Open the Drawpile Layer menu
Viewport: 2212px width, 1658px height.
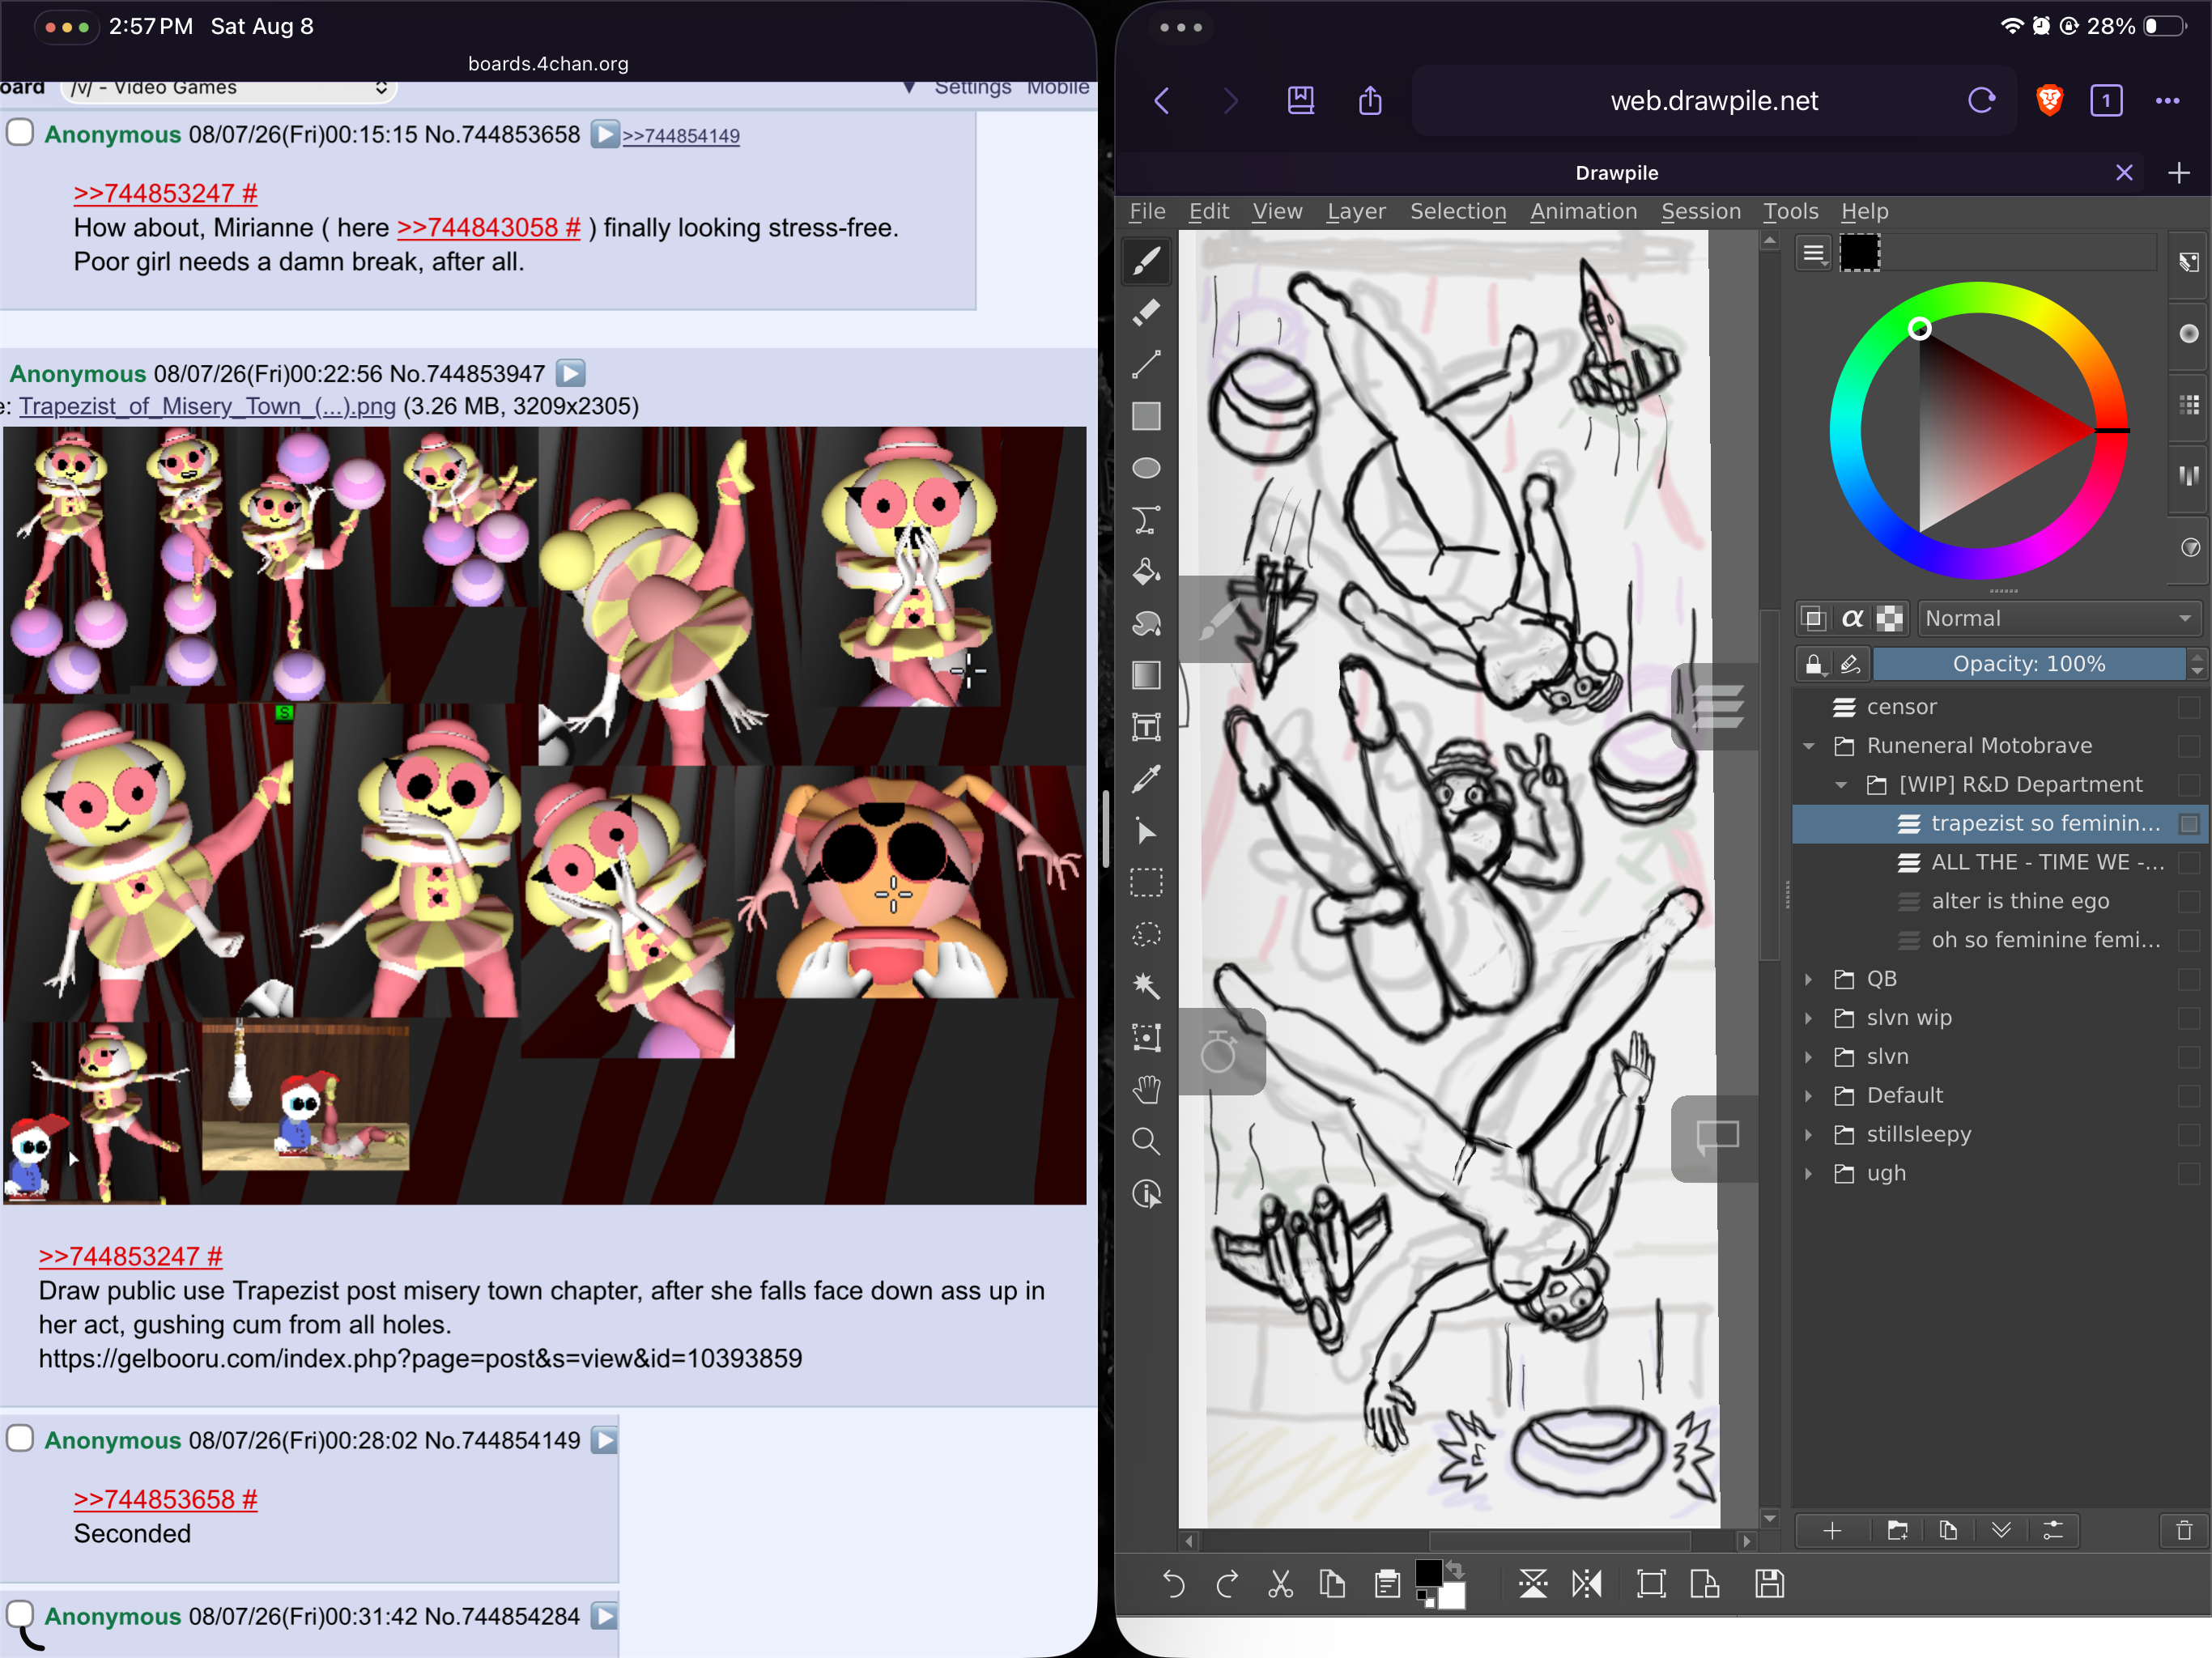tap(1355, 211)
